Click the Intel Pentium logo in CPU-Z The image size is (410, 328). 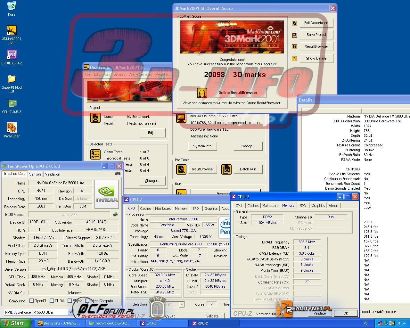[224, 227]
